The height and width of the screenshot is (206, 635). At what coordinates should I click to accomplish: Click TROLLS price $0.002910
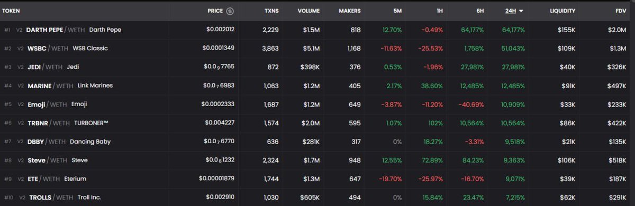[220, 198]
